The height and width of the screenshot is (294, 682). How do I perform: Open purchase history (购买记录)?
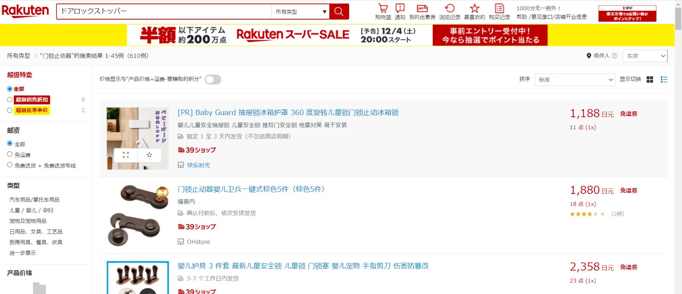[x=500, y=12]
